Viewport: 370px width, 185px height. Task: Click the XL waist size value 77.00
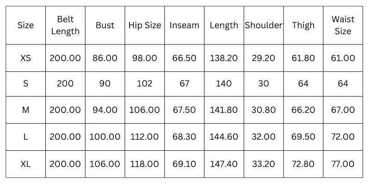tap(343, 164)
